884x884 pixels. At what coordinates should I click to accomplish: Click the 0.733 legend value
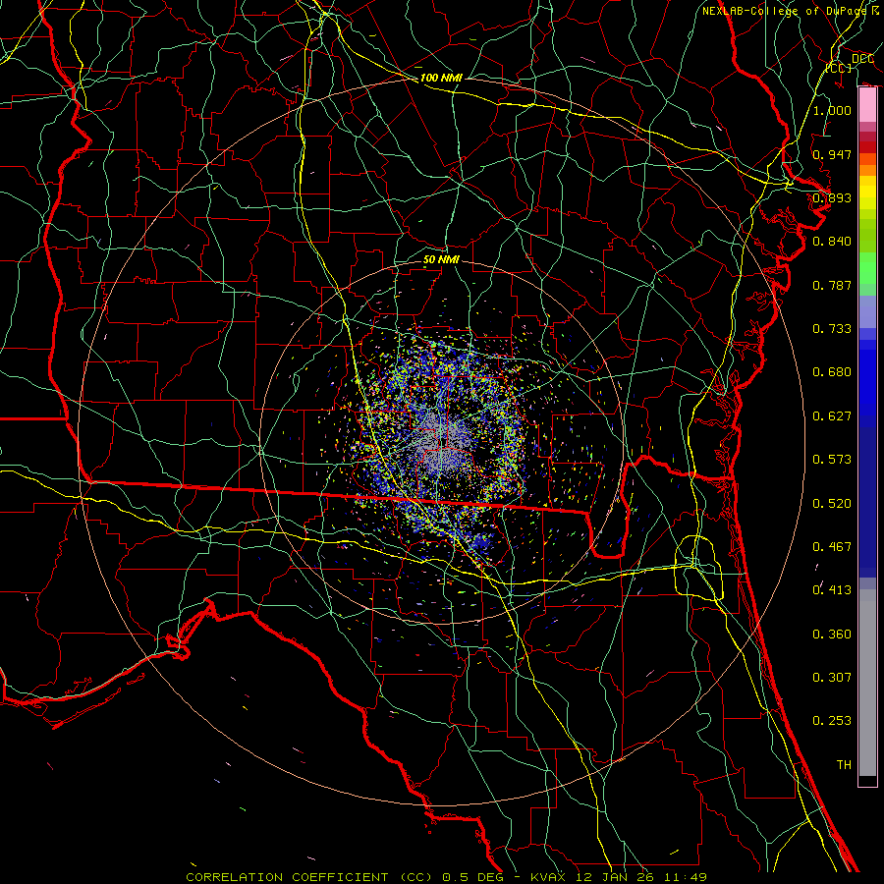click(832, 329)
